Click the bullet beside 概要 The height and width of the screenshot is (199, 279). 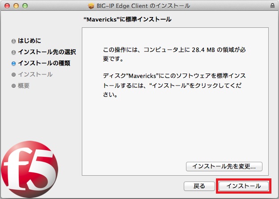pyautogui.click(x=13, y=86)
